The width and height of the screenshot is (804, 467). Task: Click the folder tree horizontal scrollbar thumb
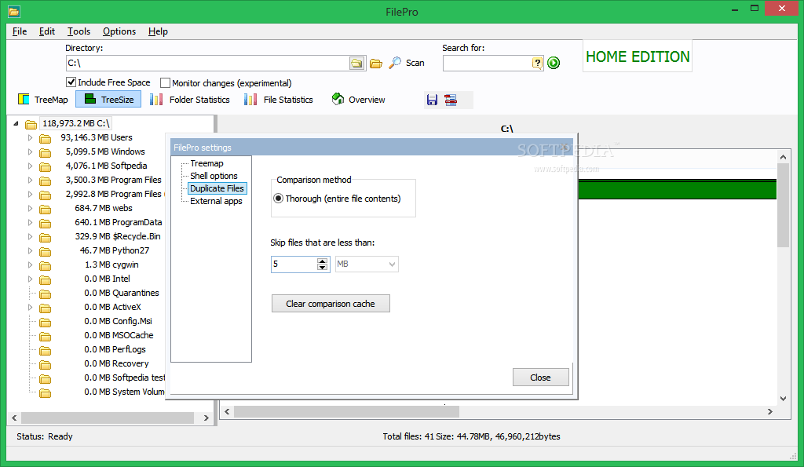pyautogui.click(x=108, y=418)
